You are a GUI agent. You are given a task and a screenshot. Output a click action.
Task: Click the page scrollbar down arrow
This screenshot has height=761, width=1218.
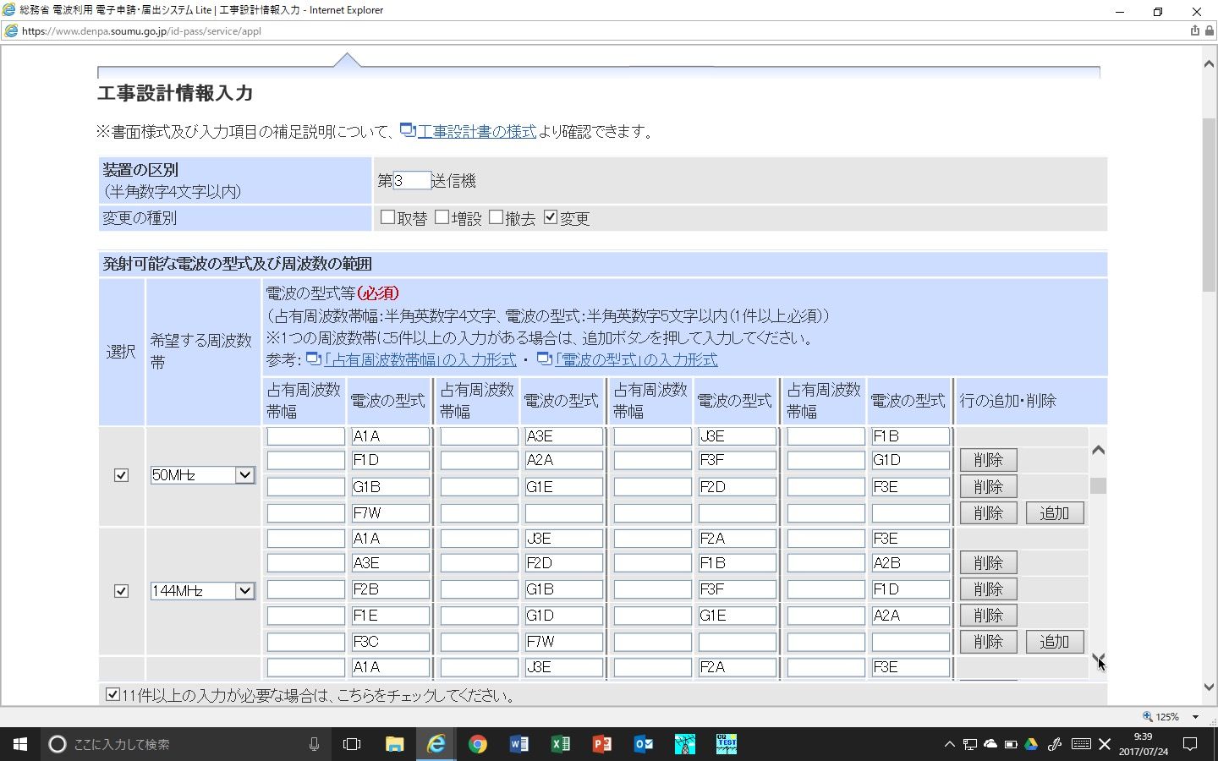tap(1210, 687)
